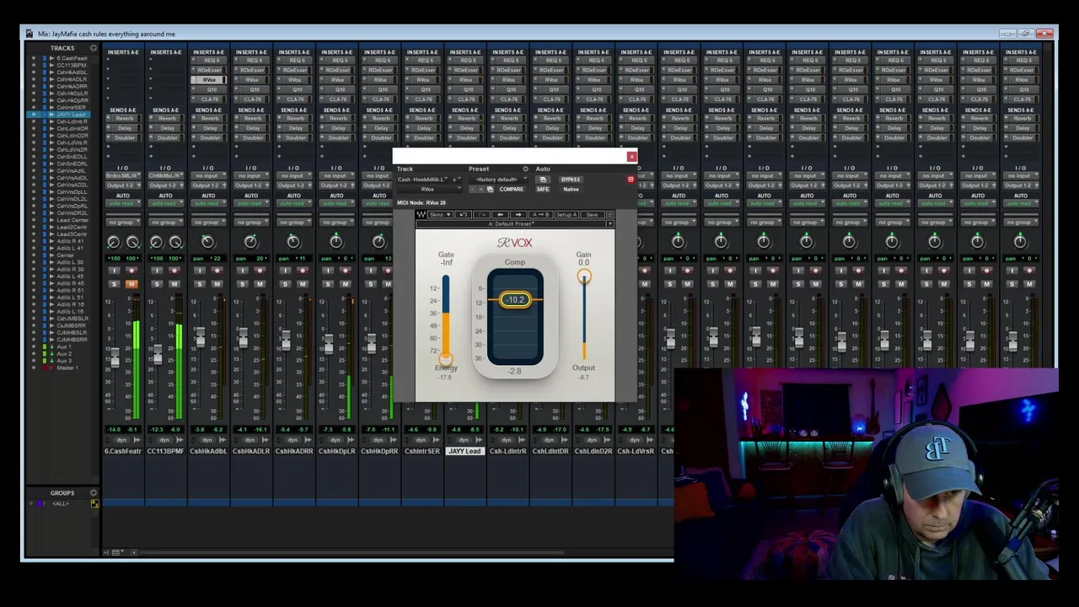Mute the CshHkAdlbL channel
The height and width of the screenshot is (607, 1079).
pos(217,284)
